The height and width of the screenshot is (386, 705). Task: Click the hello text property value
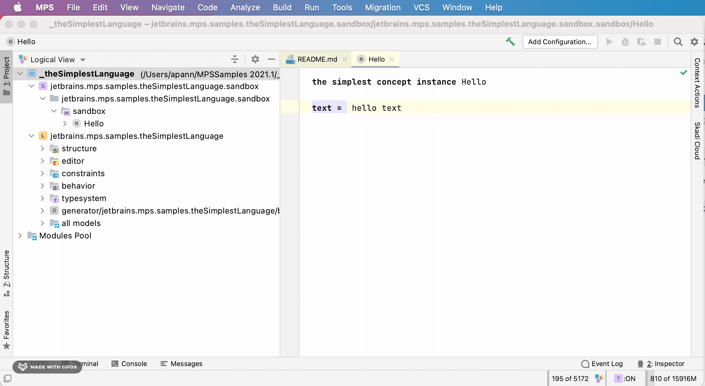point(376,108)
